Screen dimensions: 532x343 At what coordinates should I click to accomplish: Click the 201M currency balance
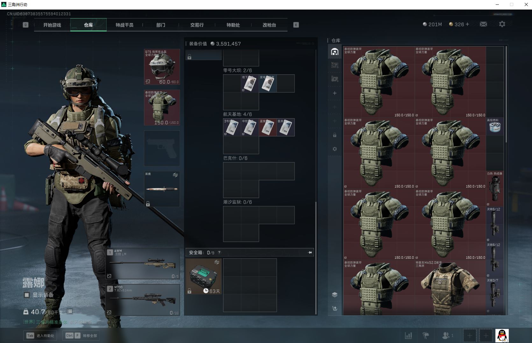click(x=432, y=24)
